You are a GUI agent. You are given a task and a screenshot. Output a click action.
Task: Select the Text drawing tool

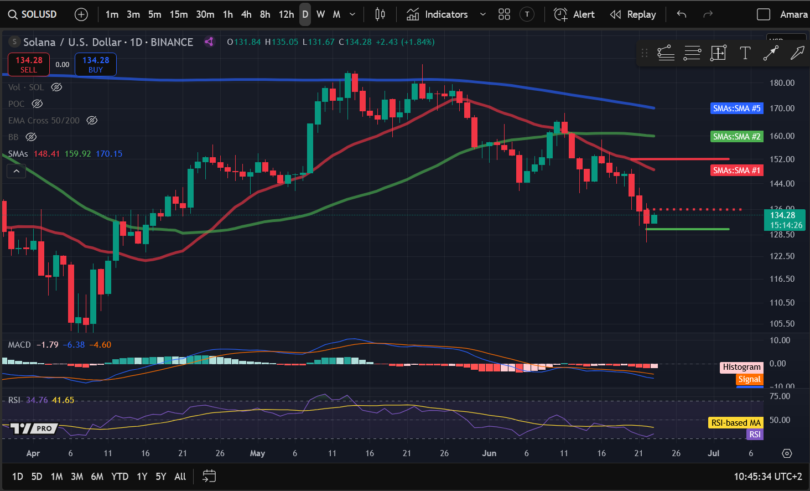click(x=745, y=53)
